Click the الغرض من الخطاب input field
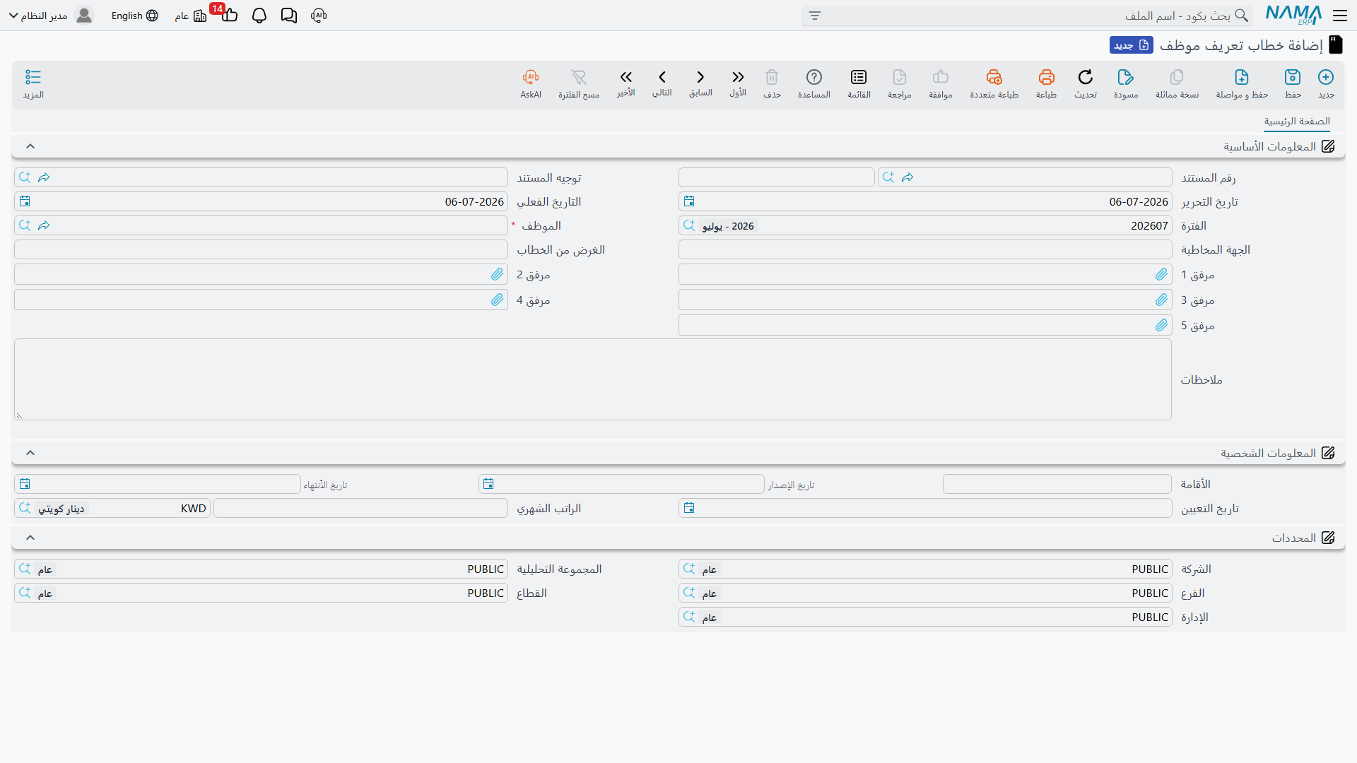This screenshot has height=763, width=1357. pos(261,249)
